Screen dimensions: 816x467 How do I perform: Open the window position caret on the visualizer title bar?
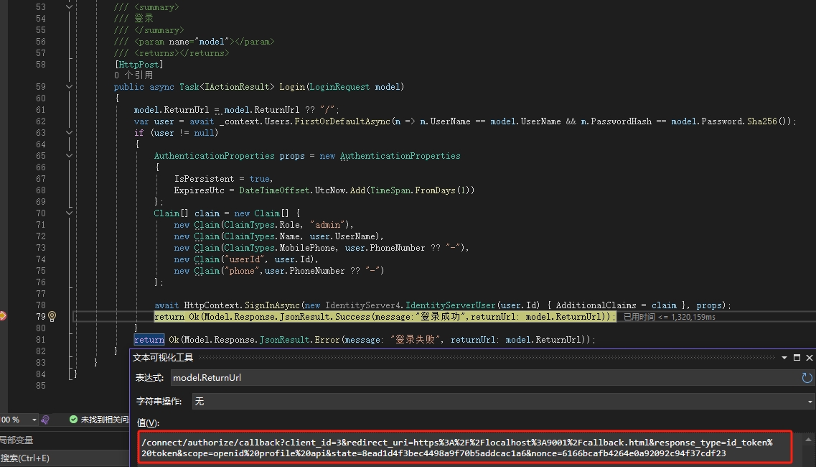784,357
